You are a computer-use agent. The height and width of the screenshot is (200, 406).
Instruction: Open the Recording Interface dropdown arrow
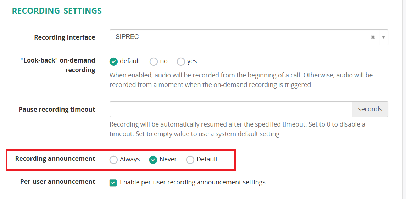click(384, 37)
